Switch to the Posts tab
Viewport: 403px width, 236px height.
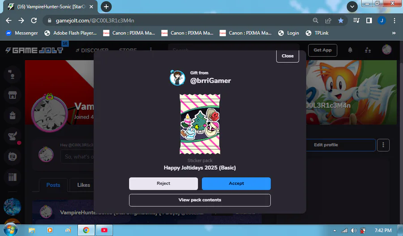(53, 185)
